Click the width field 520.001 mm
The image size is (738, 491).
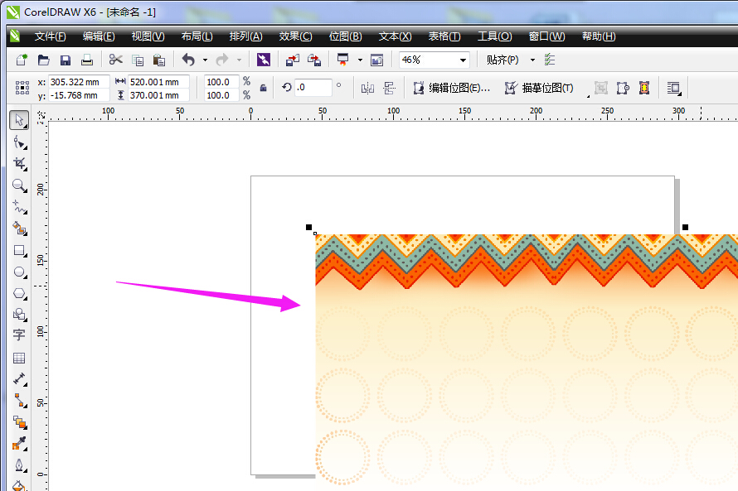158,82
